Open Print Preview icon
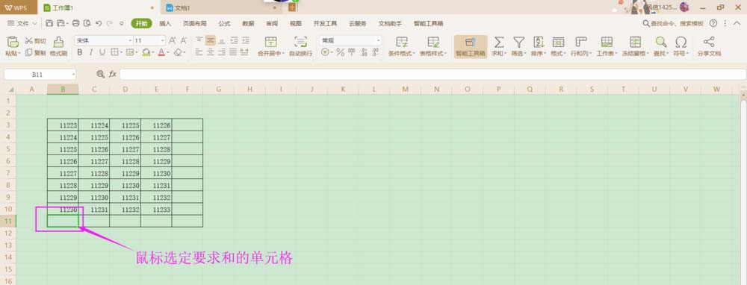 click(87, 23)
